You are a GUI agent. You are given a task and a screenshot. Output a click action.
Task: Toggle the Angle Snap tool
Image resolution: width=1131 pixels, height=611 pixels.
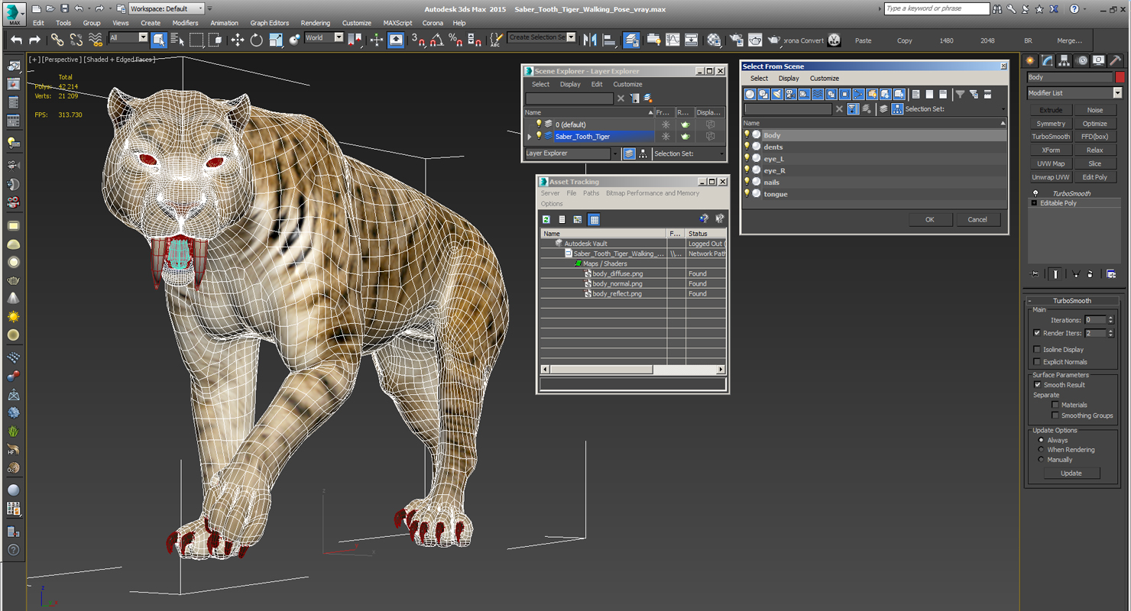click(436, 40)
